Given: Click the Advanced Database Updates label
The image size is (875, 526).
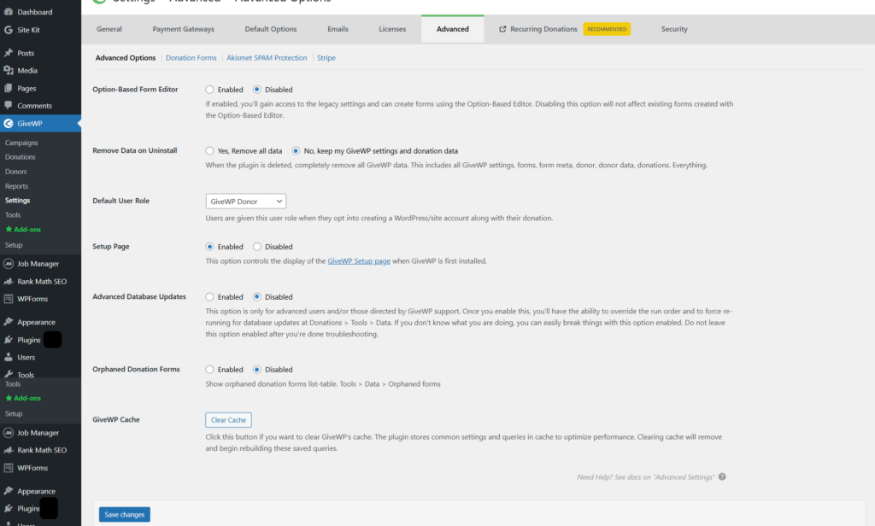Looking at the screenshot, I should [x=139, y=297].
